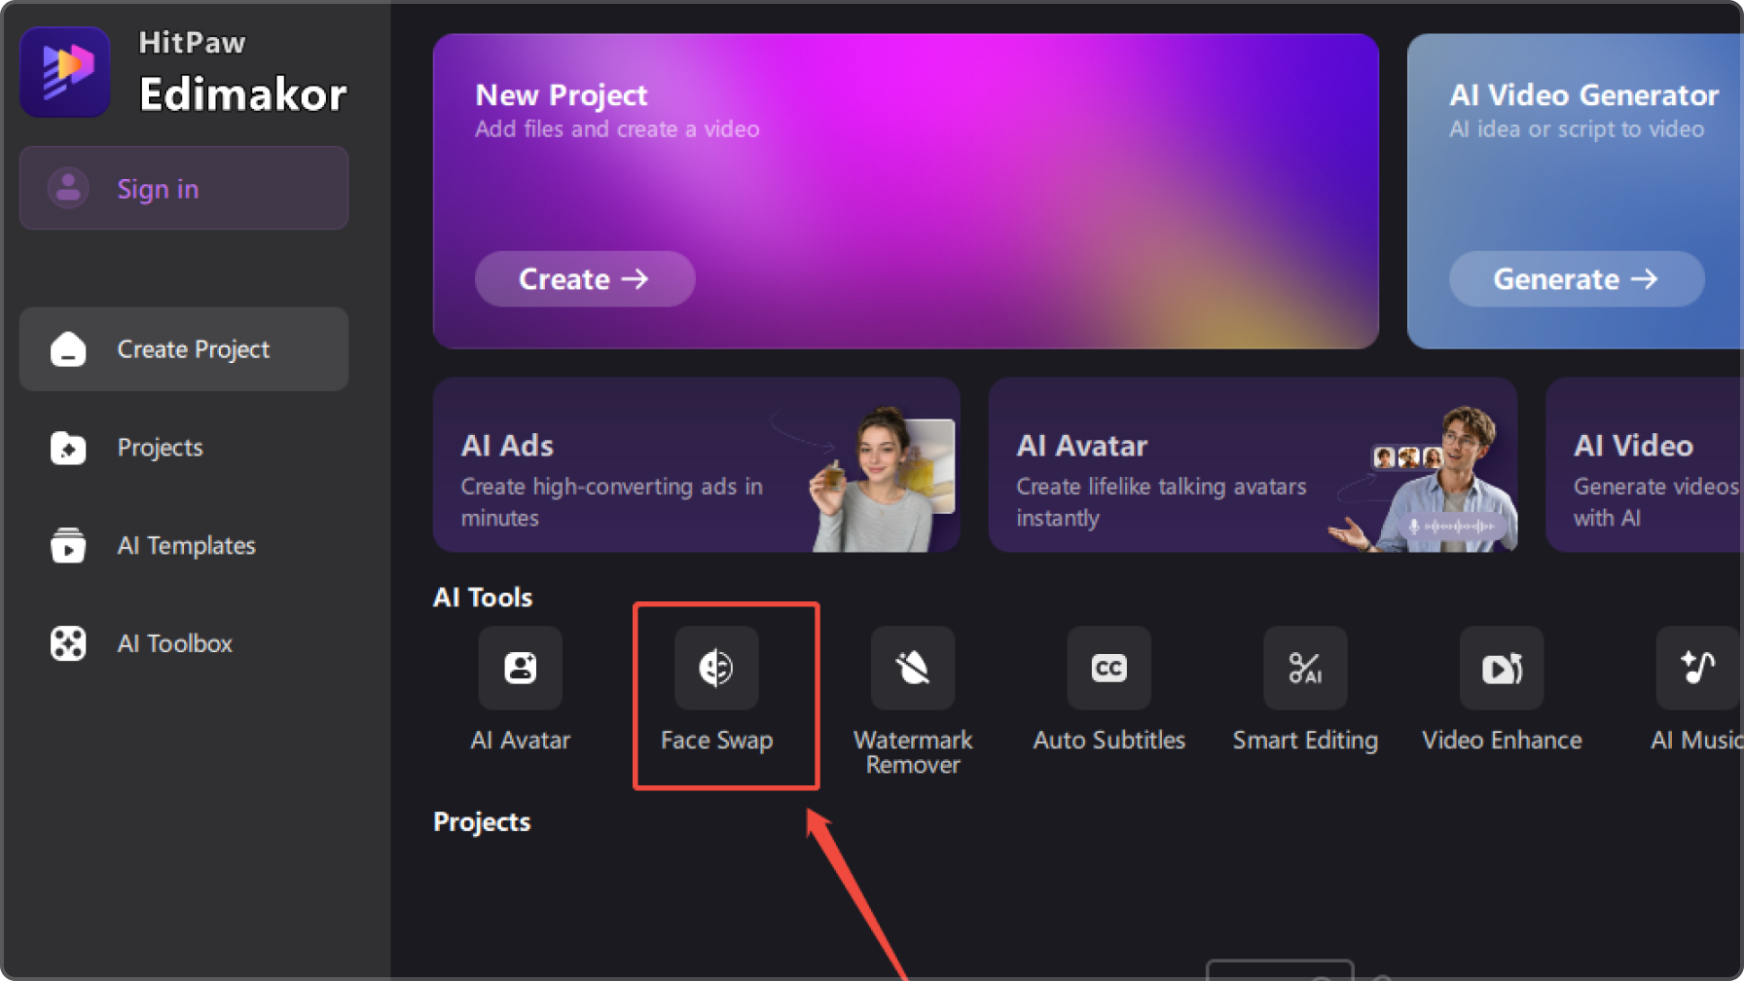The height and width of the screenshot is (981, 1744).
Task: Click the Auto Subtitles label
Action: [x=1108, y=740]
